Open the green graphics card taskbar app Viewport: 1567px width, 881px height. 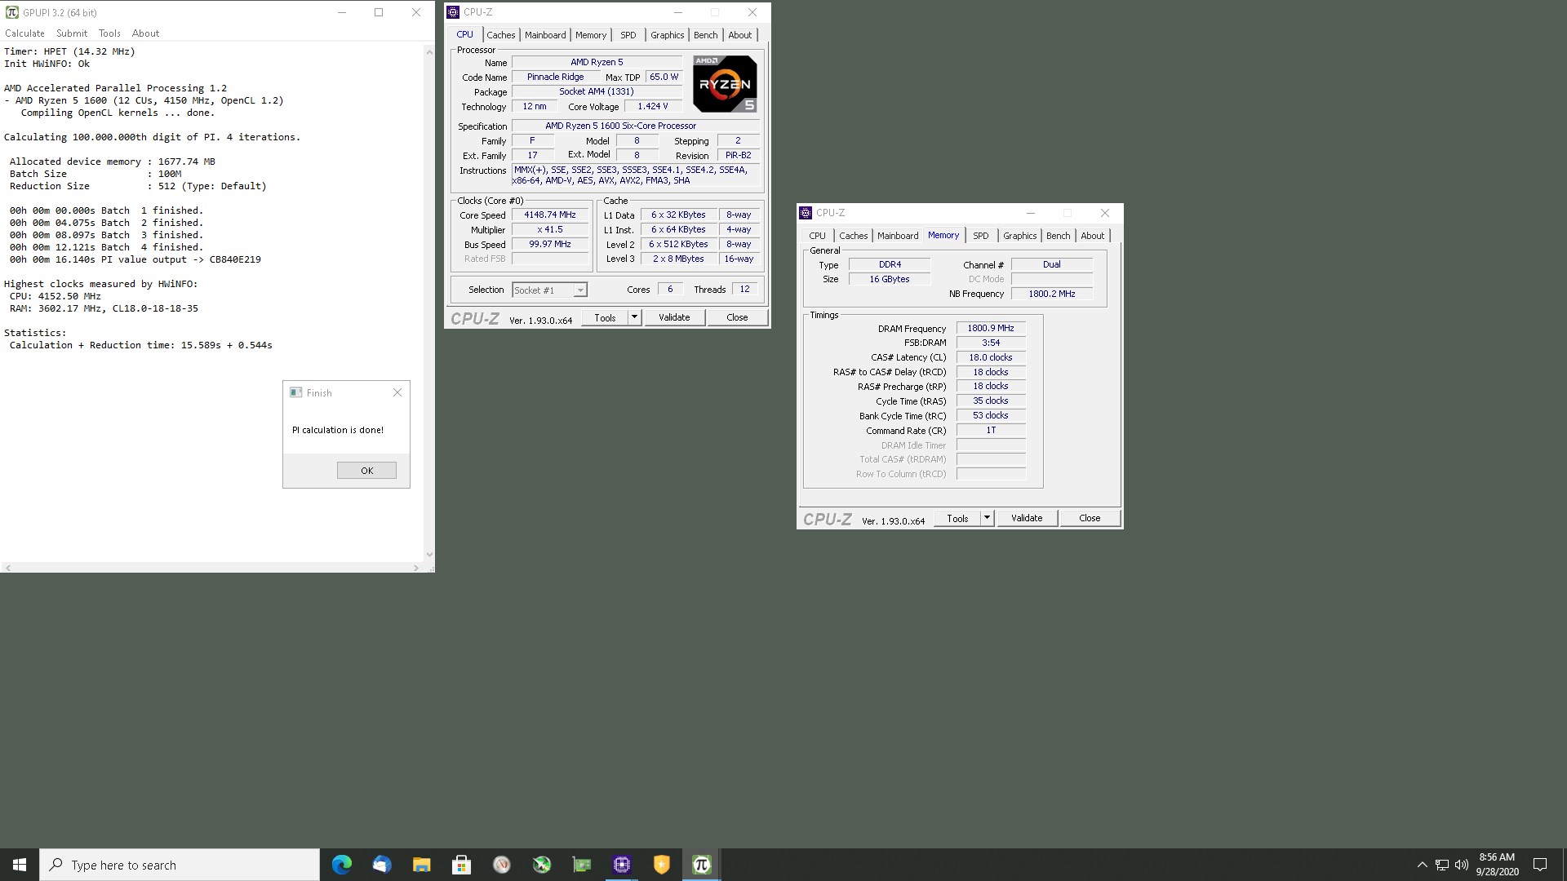581,865
